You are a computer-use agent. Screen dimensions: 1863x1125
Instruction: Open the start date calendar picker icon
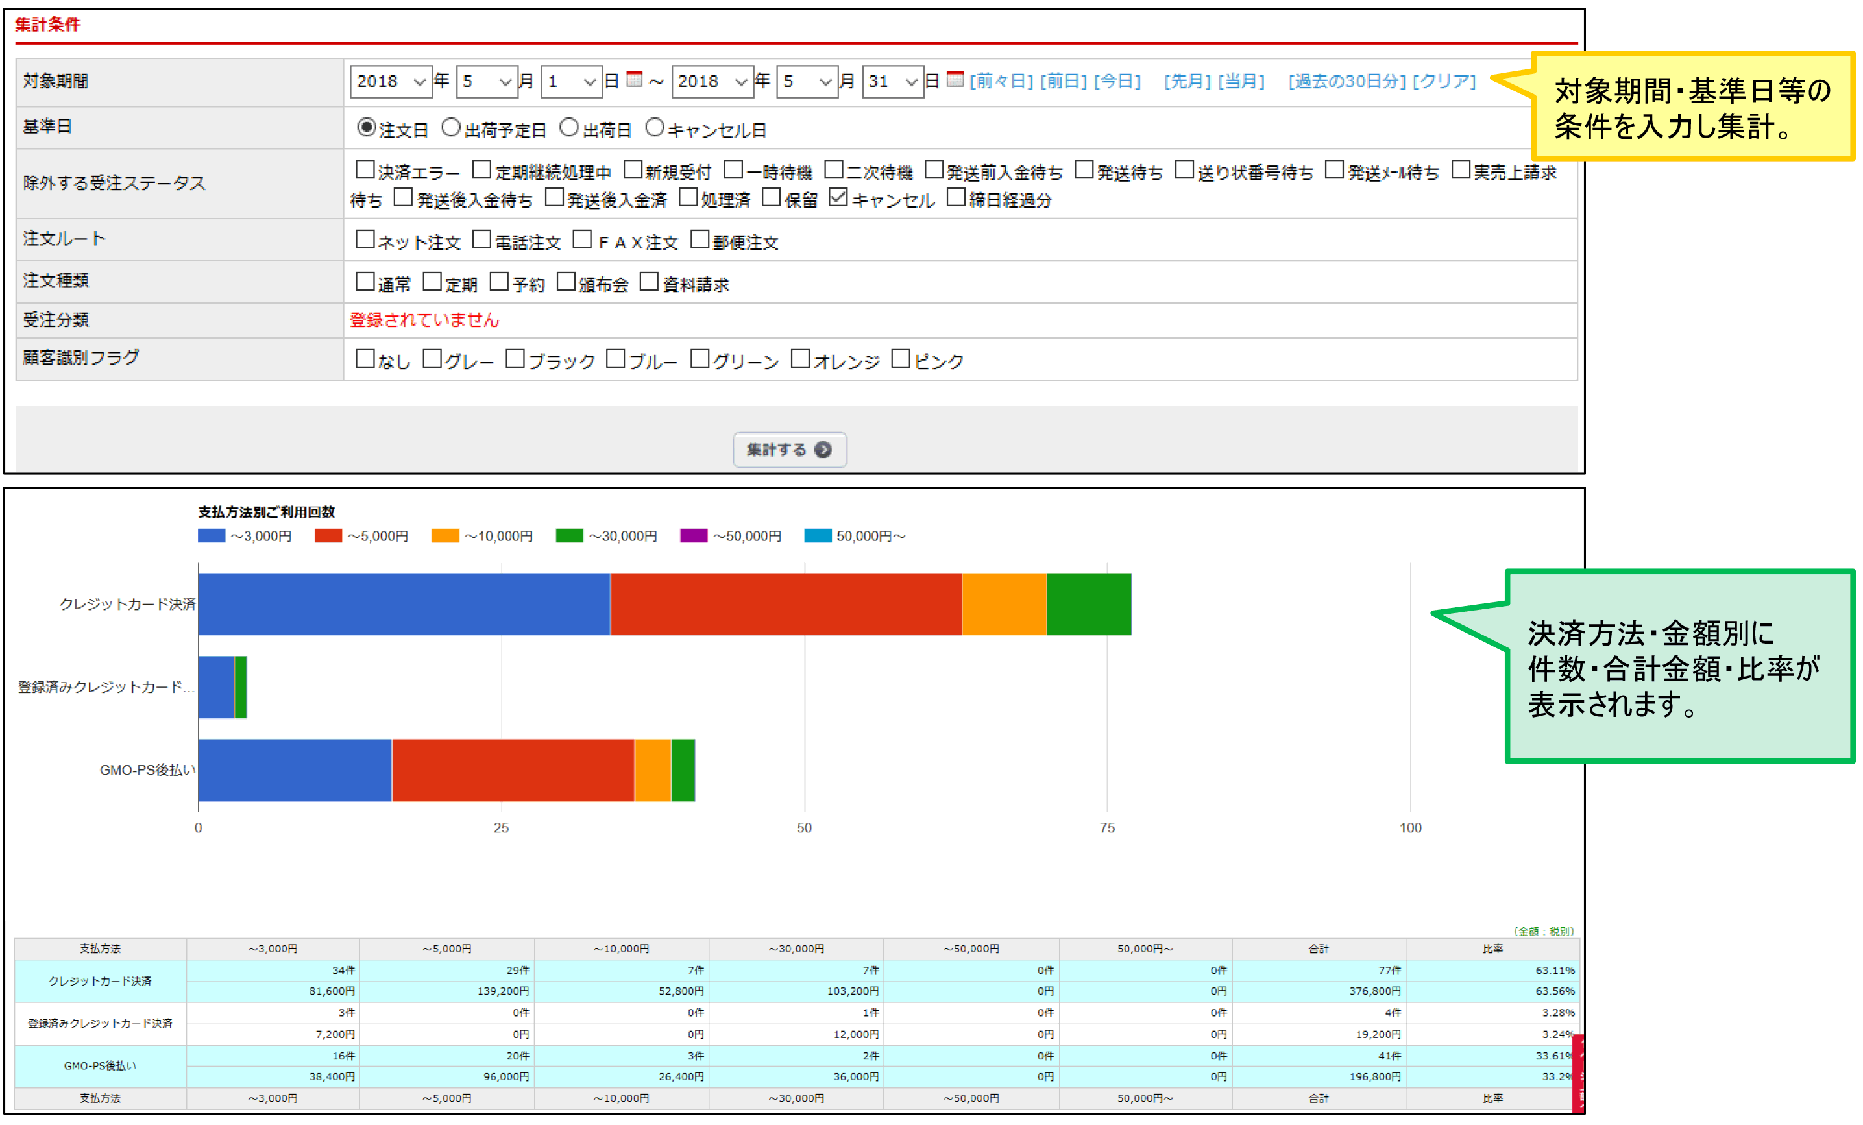click(635, 79)
